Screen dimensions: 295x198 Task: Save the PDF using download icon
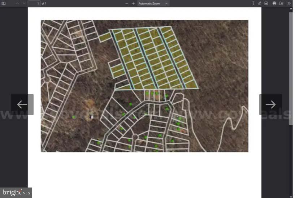pyautogui.click(x=281, y=3)
